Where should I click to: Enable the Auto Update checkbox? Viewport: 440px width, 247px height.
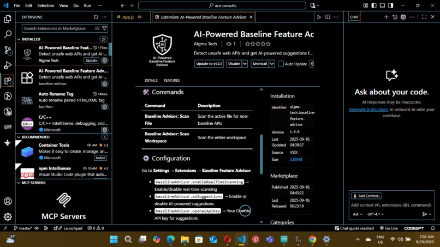[281, 64]
